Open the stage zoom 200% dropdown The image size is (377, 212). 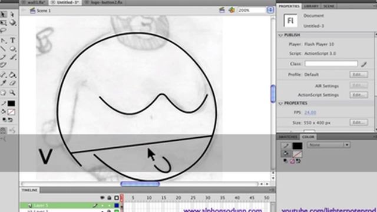point(270,10)
